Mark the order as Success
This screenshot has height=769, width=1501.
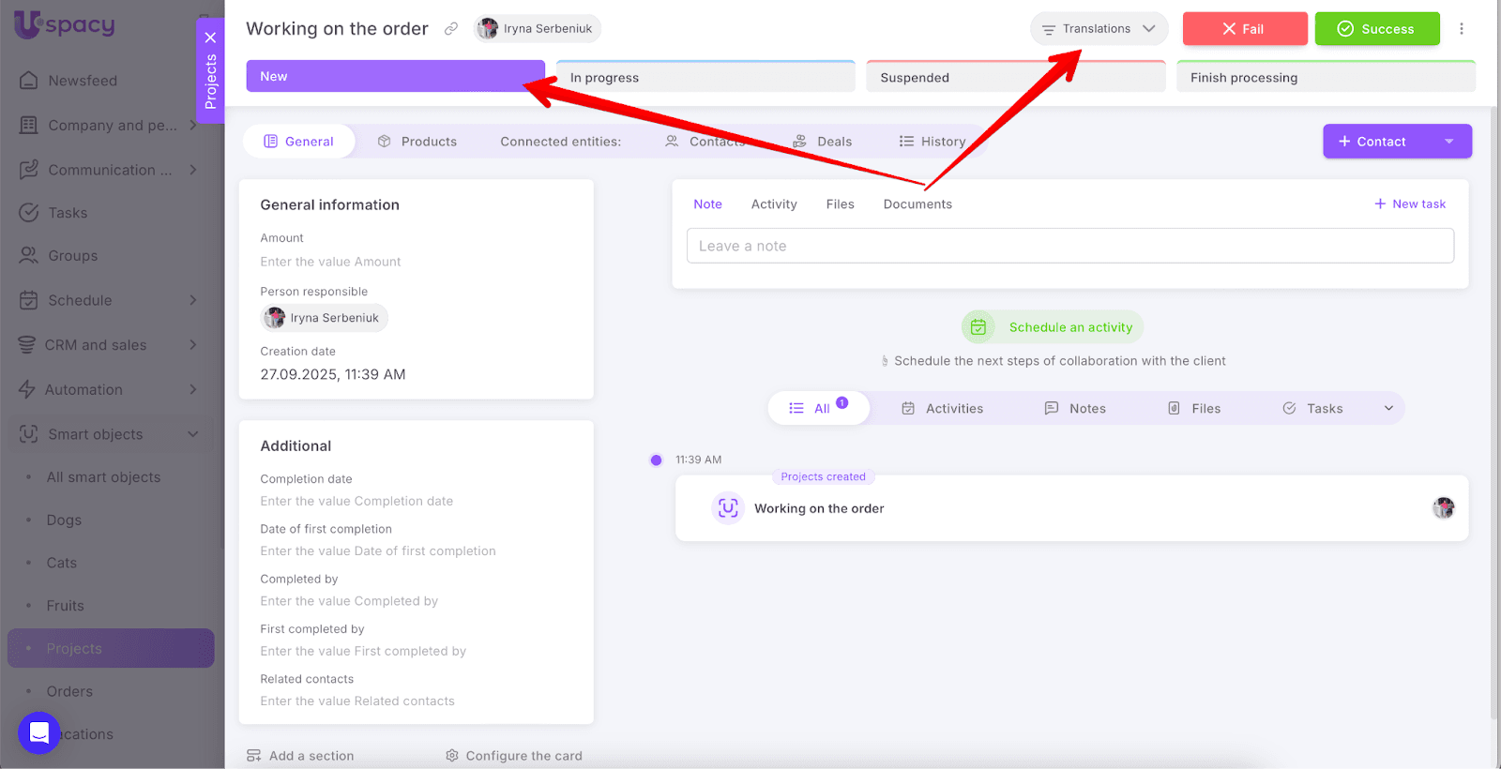pyautogui.click(x=1376, y=29)
